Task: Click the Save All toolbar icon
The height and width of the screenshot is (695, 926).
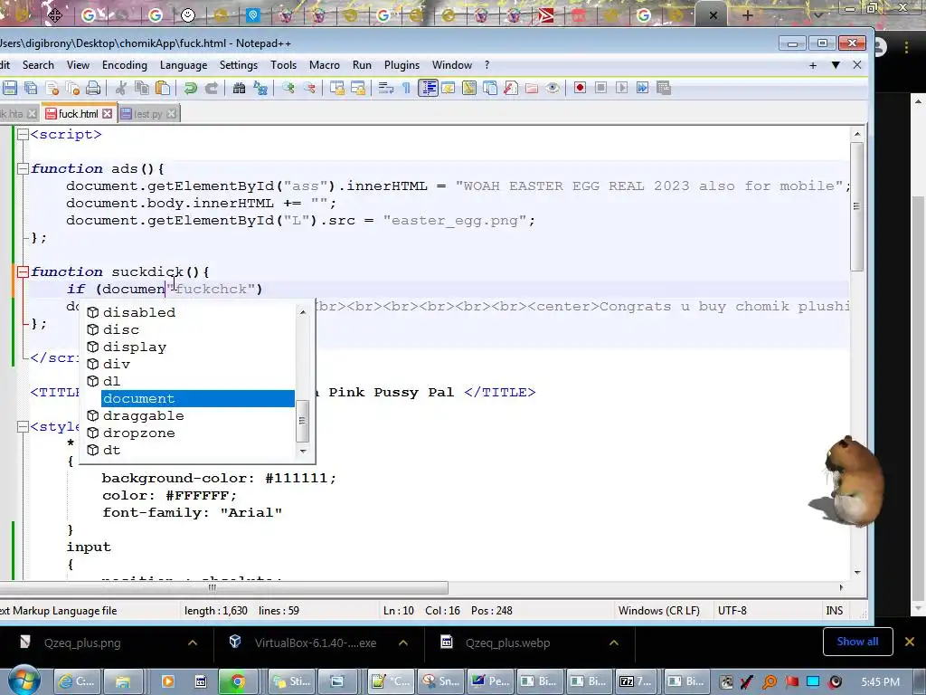Action: [31, 88]
